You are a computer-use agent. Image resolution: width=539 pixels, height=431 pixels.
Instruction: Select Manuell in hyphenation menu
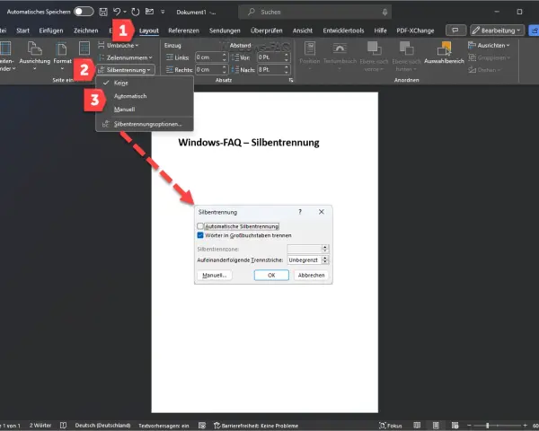click(145, 110)
